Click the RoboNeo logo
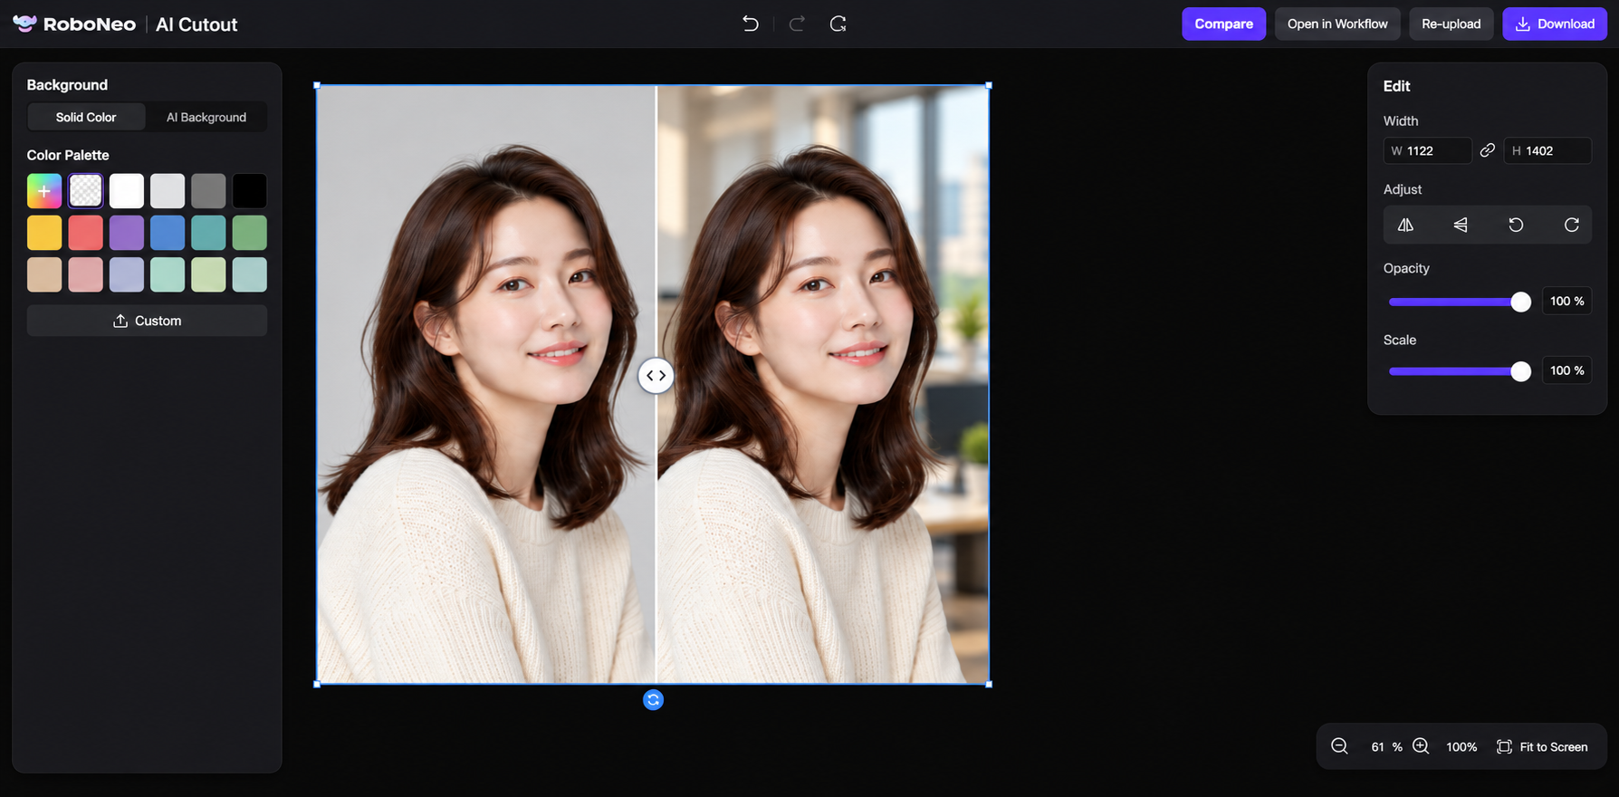Image resolution: width=1619 pixels, height=797 pixels. (74, 24)
